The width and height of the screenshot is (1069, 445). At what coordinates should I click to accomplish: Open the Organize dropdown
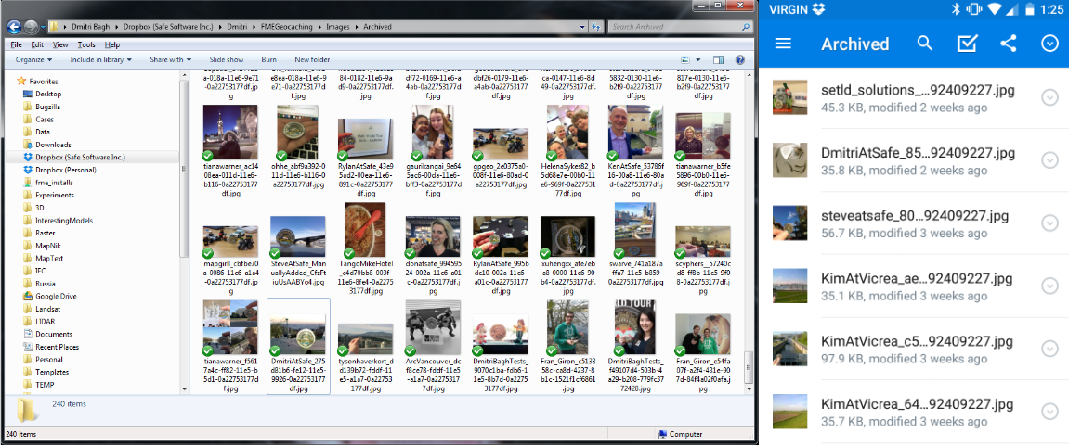(35, 60)
